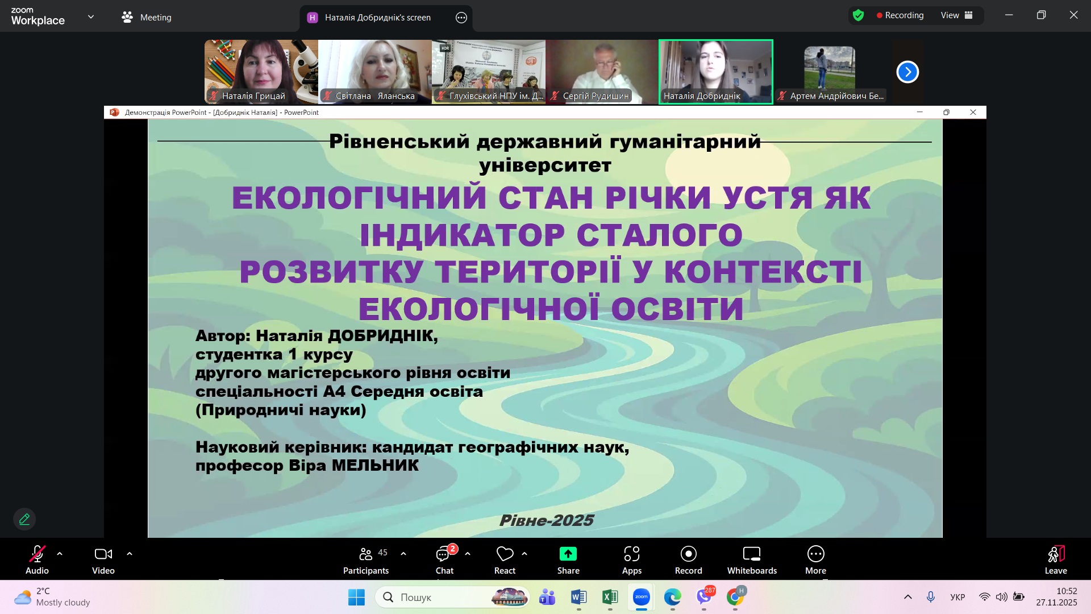Open the Zoom Workplace dropdown chevron
Image resolution: width=1091 pixels, height=614 pixels.
91,16
